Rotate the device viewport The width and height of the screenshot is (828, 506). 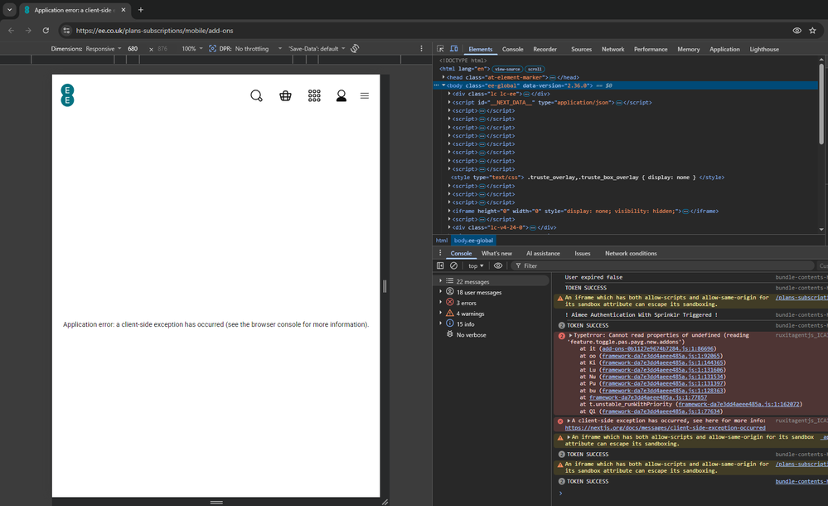click(x=355, y=48)
